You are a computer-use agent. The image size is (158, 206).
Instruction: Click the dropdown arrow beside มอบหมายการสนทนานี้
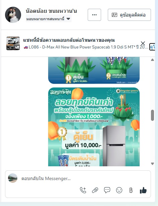tap(68, 19)
